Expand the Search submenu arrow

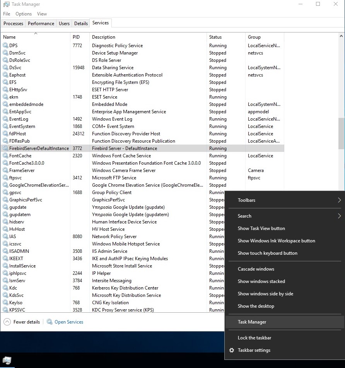pyautogui.click(x=339, y=216)
